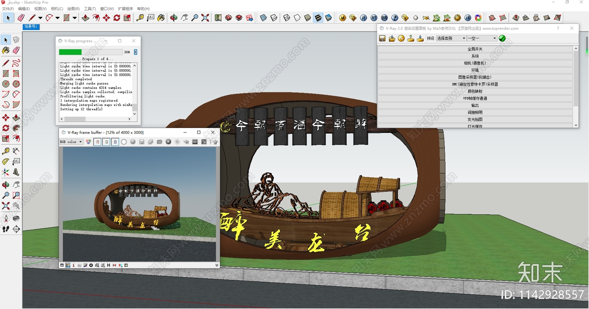
Task: Open V-Ray material editor (M icon)
Action: (x=343, y=18)
